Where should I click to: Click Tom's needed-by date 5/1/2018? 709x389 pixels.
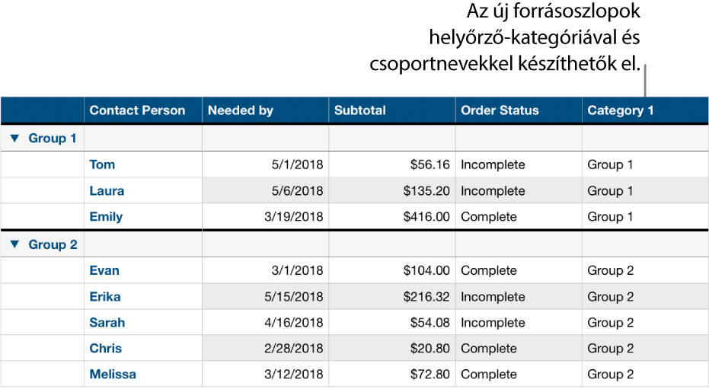297,164
